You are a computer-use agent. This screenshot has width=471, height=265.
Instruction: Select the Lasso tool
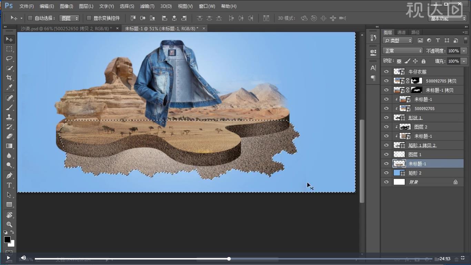click(9, 58)
